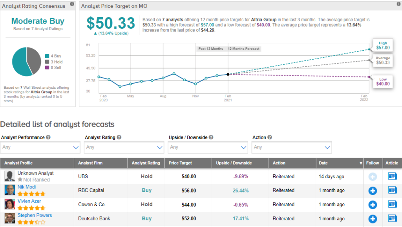This screenshot has height=227, width=402.
Task: Click black current-price point on chart
Action: [228, 74]
